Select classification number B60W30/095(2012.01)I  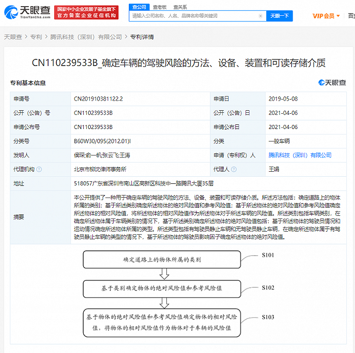click(102, 141)
